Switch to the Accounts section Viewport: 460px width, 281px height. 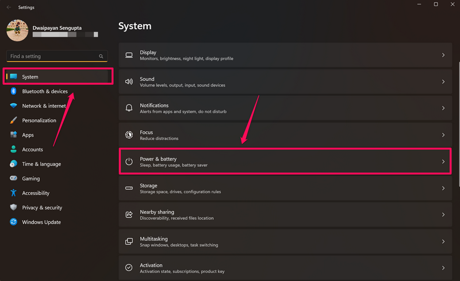click(32, 150)
